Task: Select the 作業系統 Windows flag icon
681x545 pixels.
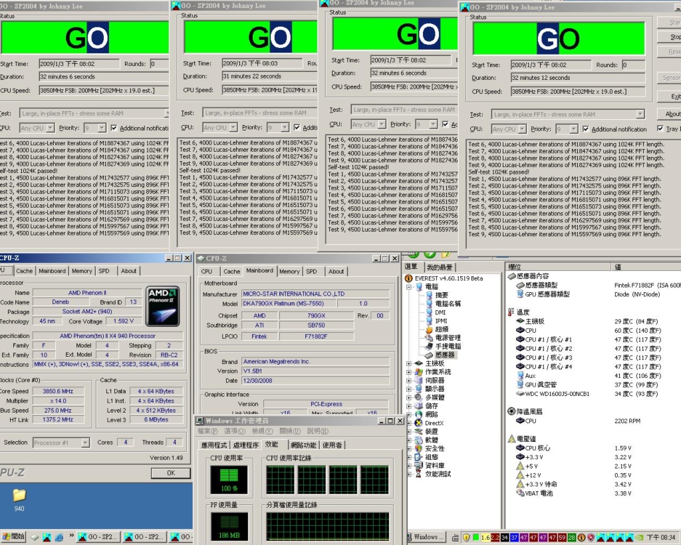Action: tap(419, 371)
